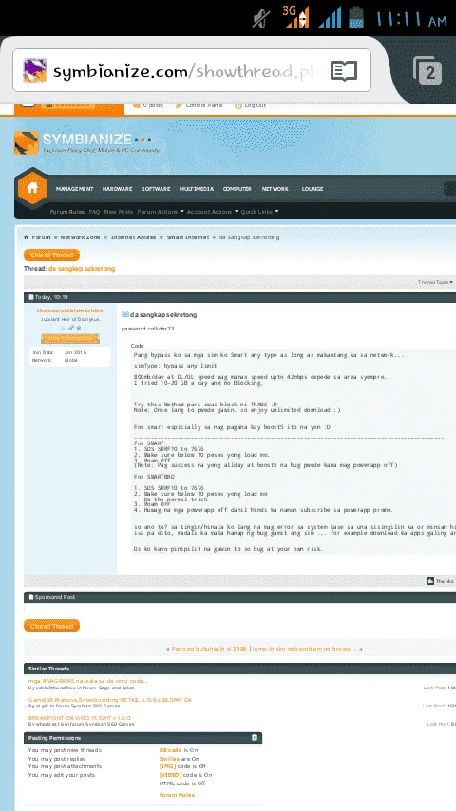This screenshot has height=811, width=456.
Task: Tap the reader/bookmark icon in address bar
Action: [344, 71]
